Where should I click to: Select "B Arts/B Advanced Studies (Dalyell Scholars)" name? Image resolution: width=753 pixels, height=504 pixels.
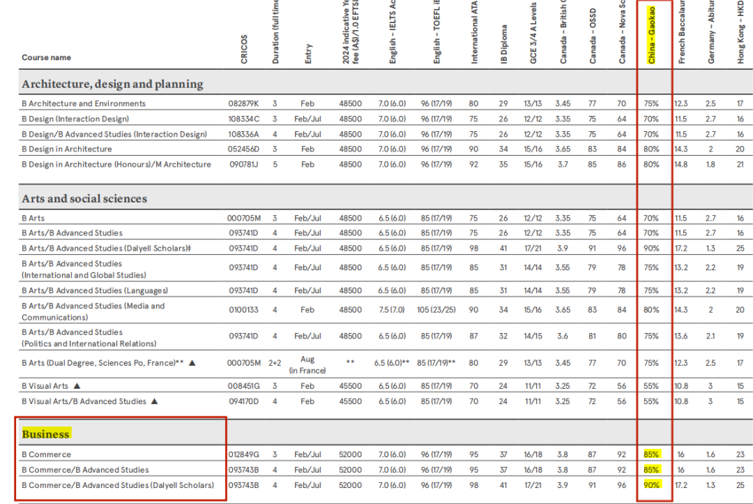[x=106, y=249]
